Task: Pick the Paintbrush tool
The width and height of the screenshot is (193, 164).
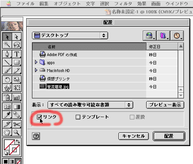Action: pyautogui.click(x=7, y=70)
